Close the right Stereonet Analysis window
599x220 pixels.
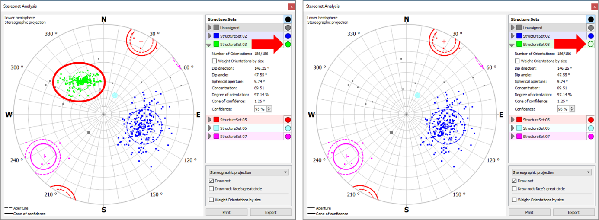click(x=594, y=6)
